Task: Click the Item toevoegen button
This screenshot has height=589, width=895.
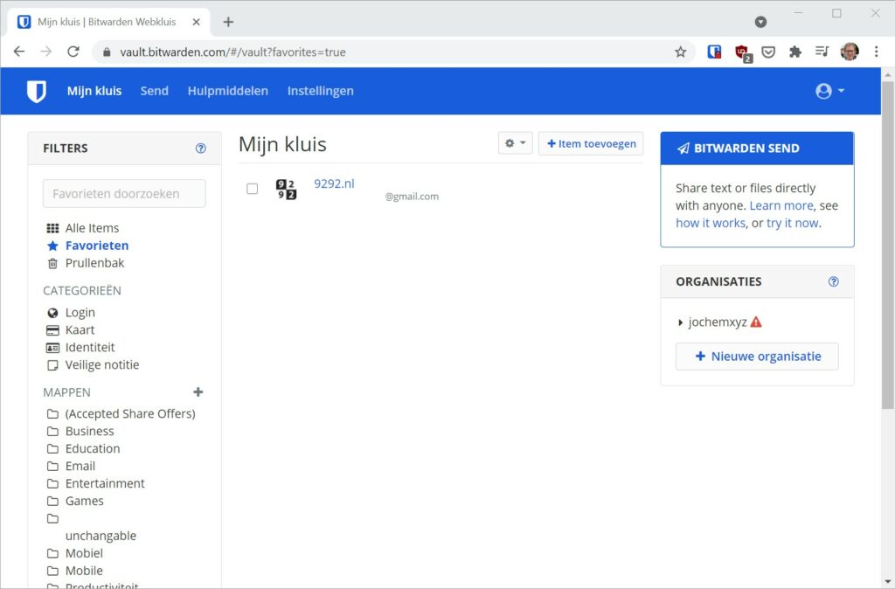Action: [591, 143]
